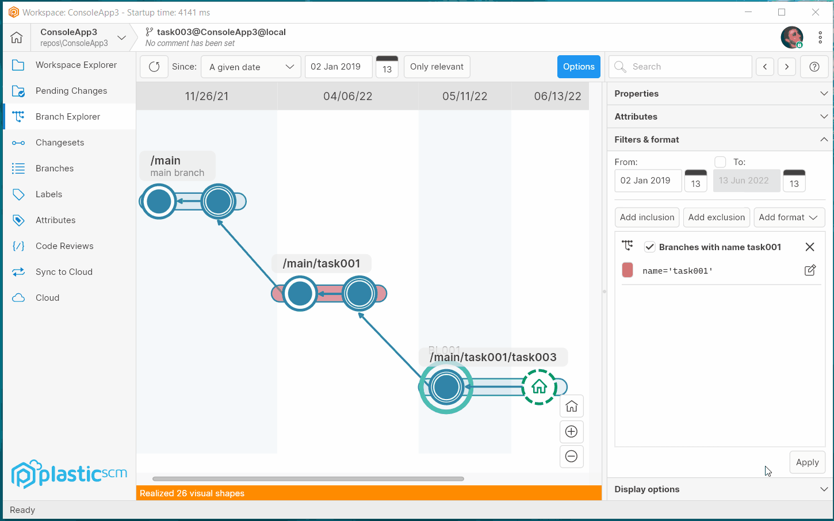The height and width of the screenshot is (521, 834).
Task: Click the refresh branch explorer icon
Action: coord(154,67)
